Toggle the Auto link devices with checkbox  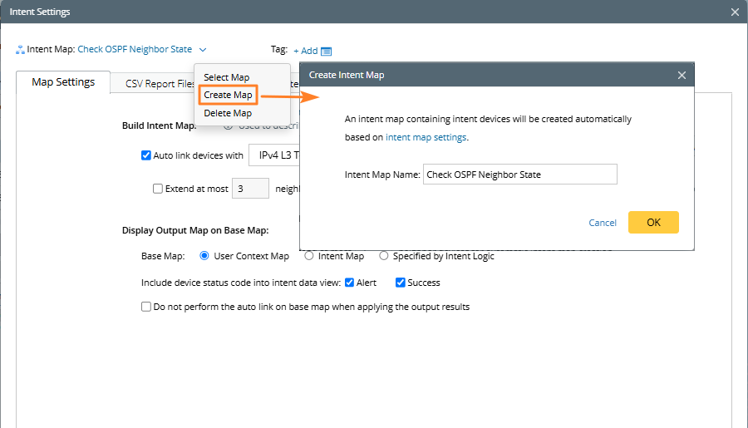pos(146,155)
